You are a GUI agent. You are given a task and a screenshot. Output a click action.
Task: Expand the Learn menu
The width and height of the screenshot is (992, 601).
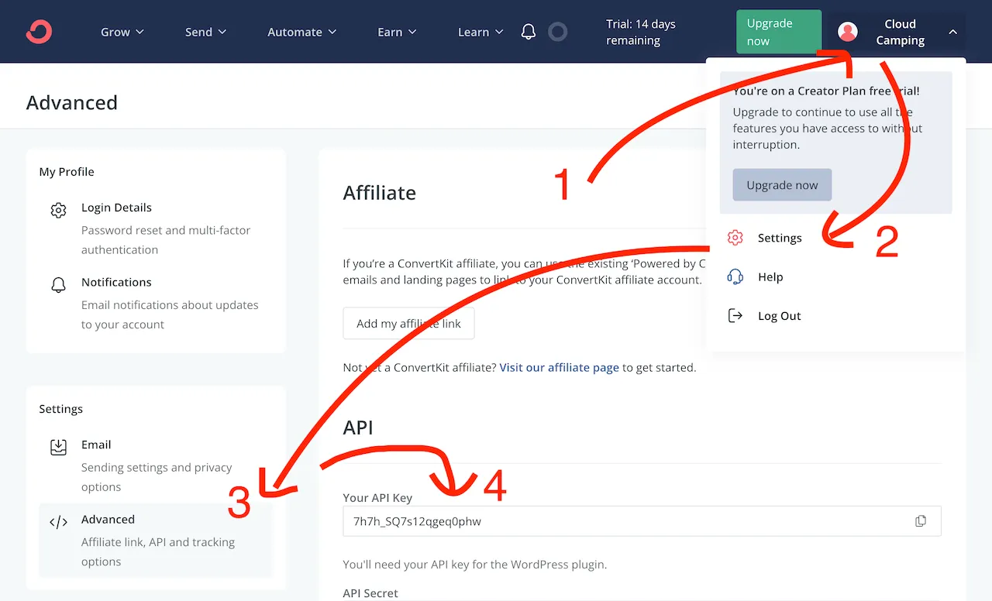(x=480, y=32)
